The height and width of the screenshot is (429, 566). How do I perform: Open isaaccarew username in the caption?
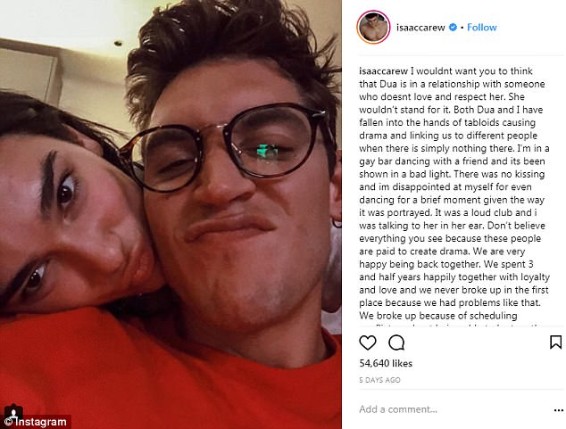383,71
